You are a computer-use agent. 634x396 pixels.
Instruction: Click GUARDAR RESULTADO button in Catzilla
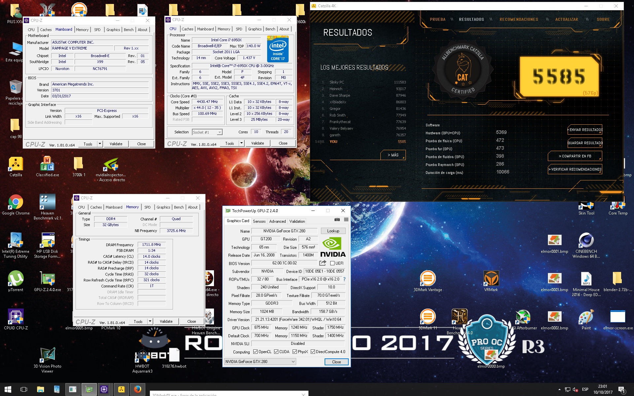[x=585, y=143]
